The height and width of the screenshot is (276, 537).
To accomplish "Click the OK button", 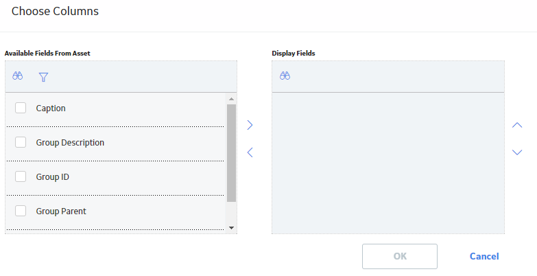I will click(x=400, y=256).
